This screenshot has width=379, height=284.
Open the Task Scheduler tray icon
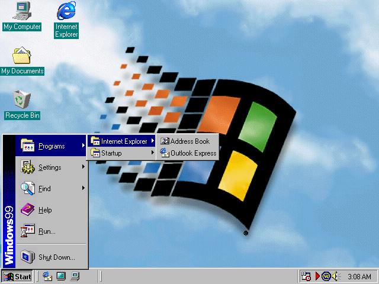click(306, 276)
